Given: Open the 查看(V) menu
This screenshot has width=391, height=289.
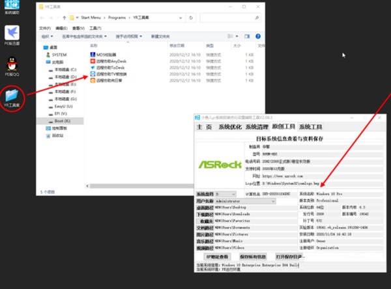Looking at the screenshot, I should [76, 28].
